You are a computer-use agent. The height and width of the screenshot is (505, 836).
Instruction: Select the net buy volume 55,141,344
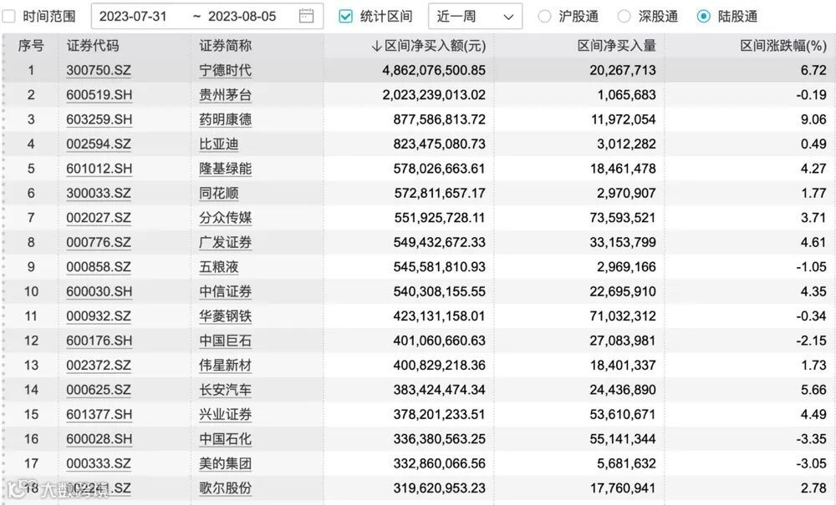point(623,439)
